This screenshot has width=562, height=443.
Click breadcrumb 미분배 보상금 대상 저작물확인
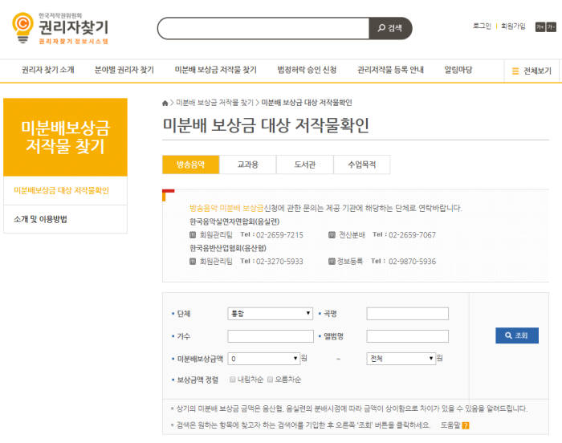point(307,103)
